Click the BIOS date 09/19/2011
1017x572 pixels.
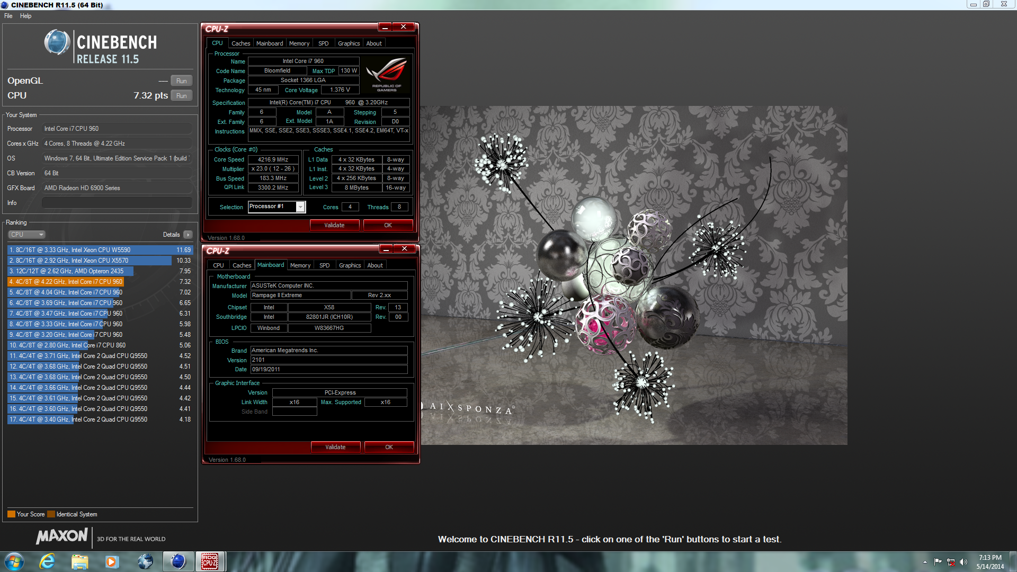pos(329,369)
